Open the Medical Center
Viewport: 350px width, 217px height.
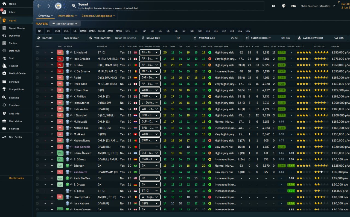pos(17,73)
